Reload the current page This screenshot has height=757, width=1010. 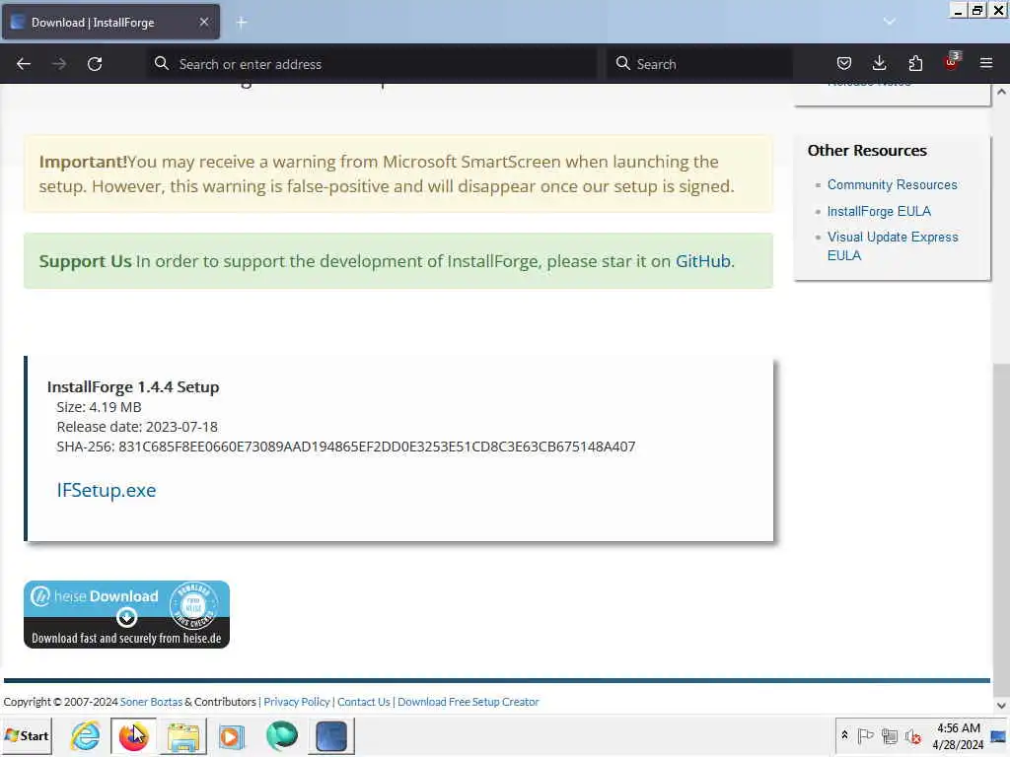[95, 64]
